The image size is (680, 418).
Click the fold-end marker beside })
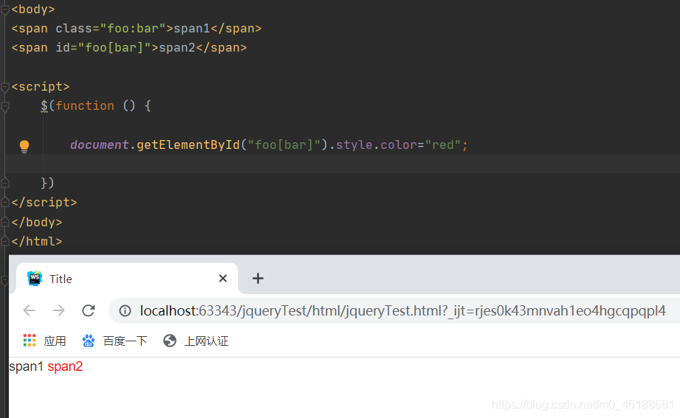(x=4, y=183)
